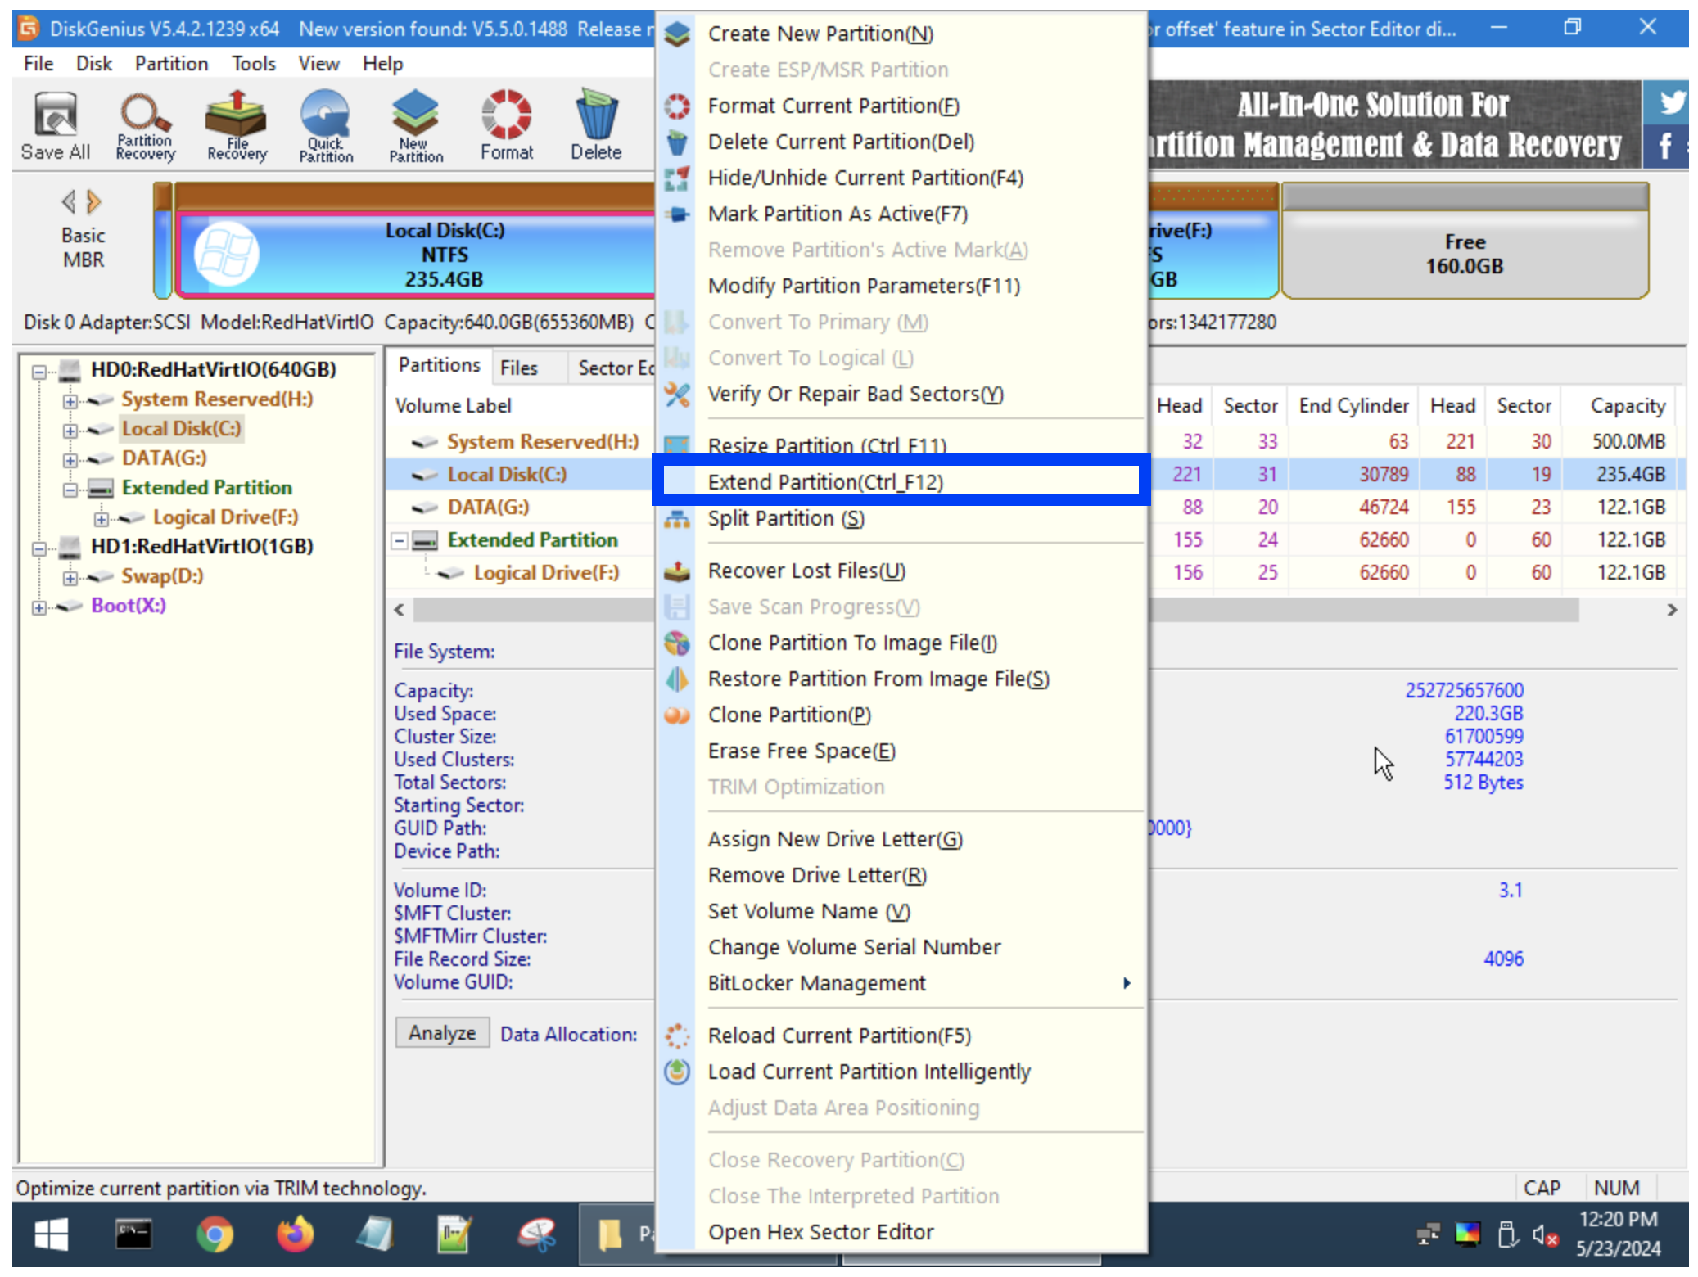Screen dimensions: 1698x1277
Task: Open Chrome from the taskbar
Action: tap(215, 1235)
